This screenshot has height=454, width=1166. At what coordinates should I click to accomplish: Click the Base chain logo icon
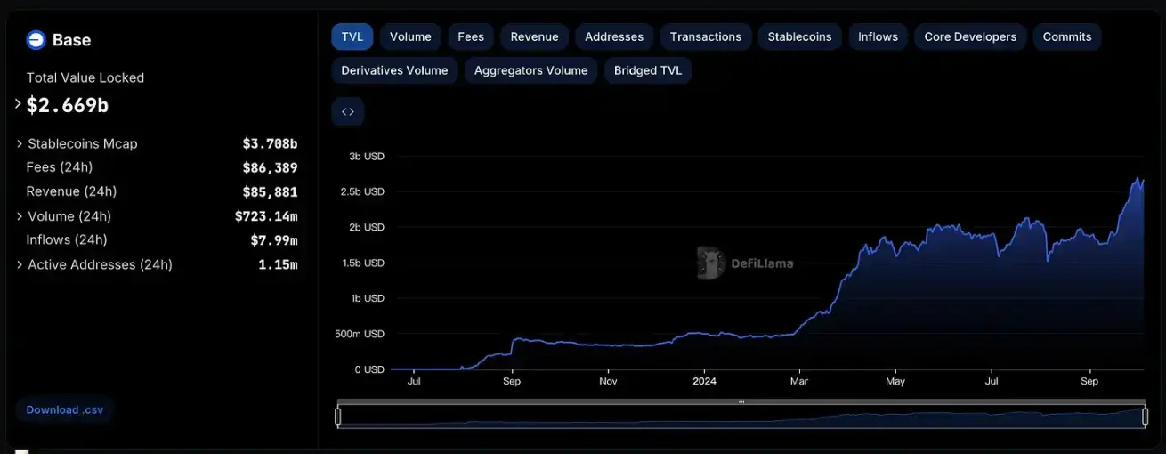36,39
